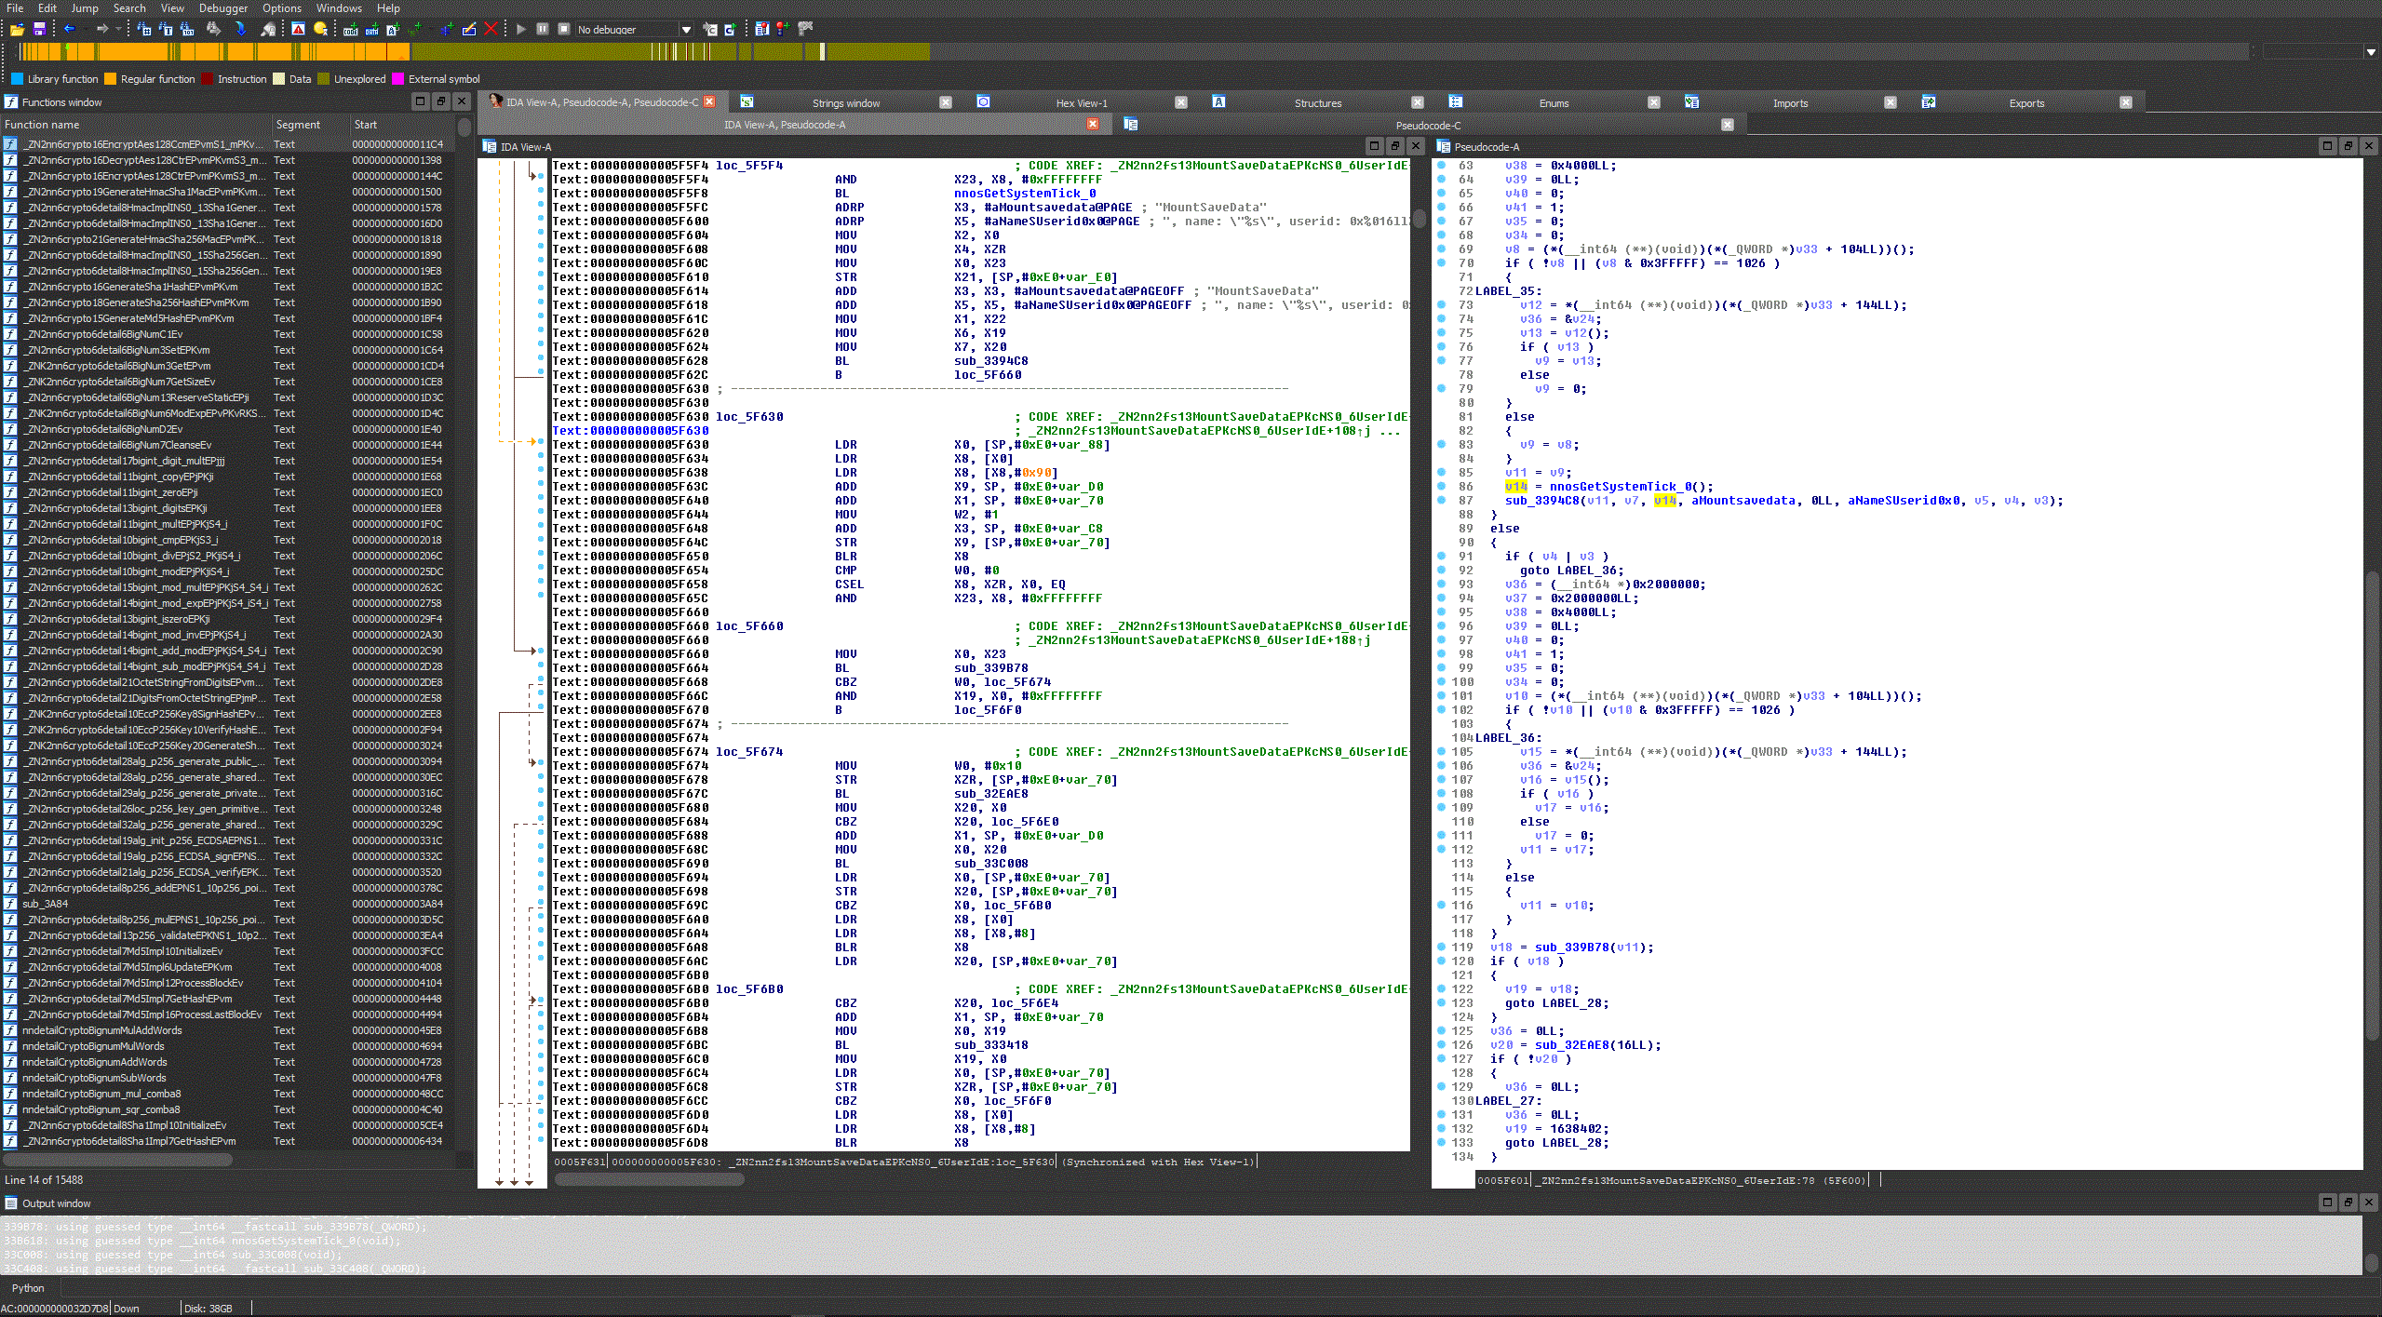
Task: Click the Jump back blue arrow
Action: (69, 30)
